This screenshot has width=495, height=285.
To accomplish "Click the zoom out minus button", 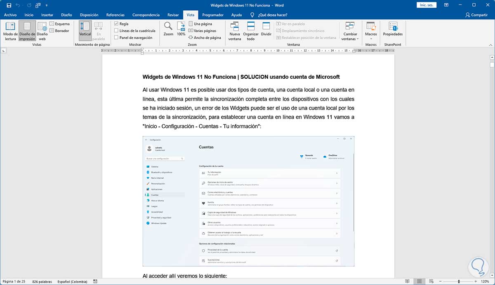I will point(440,281).
